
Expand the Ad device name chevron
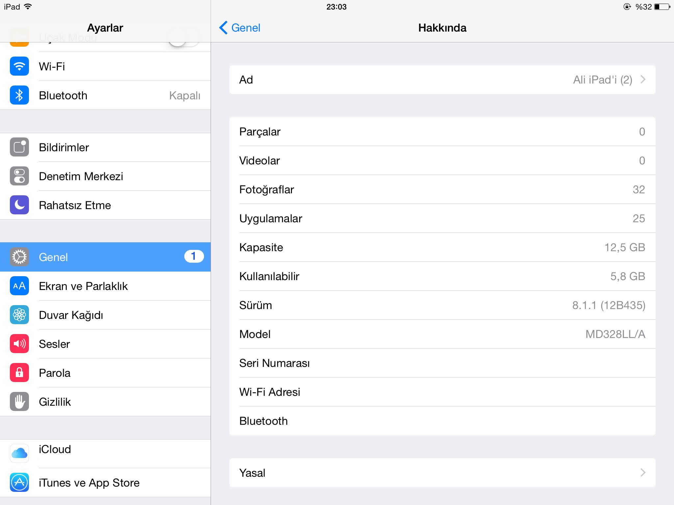point(643,80)
